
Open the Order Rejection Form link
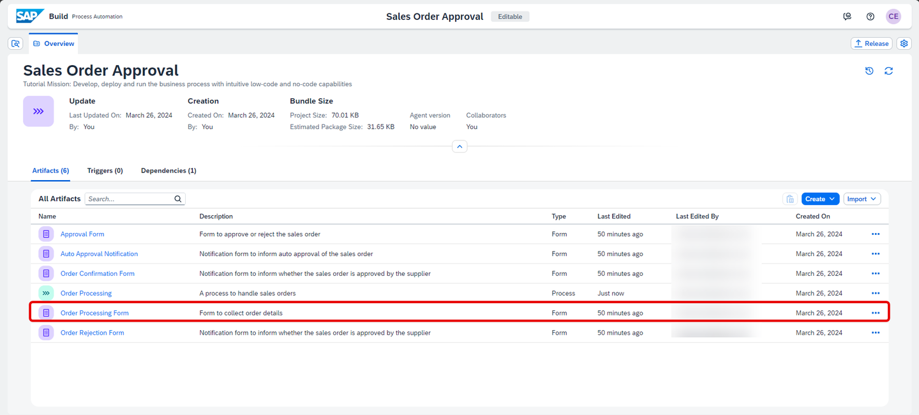93,333
